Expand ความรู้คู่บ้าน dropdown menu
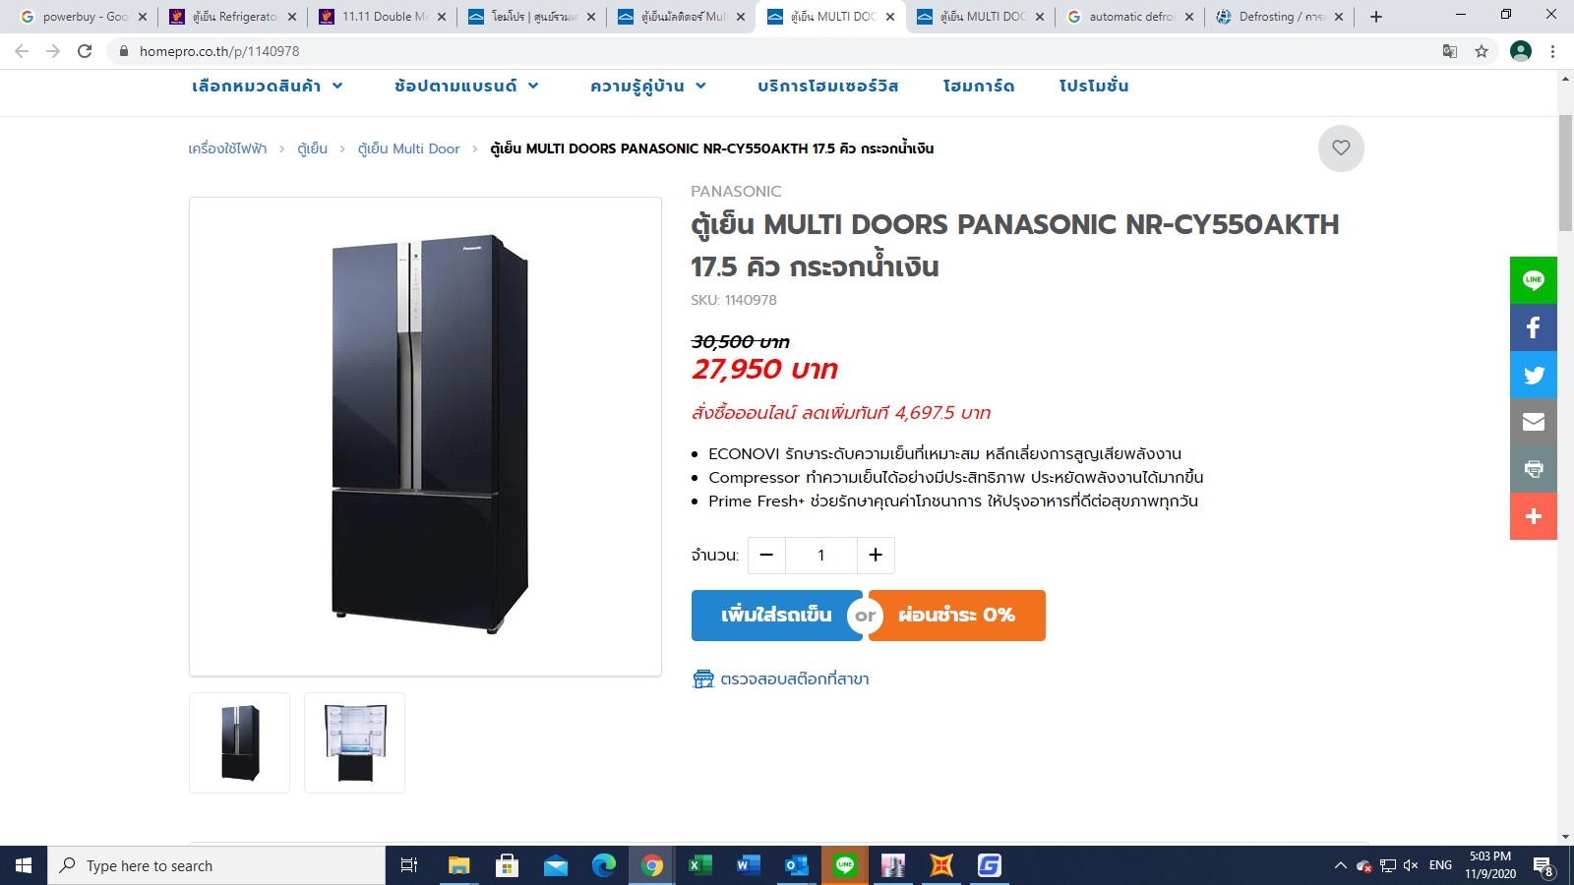The width and height of the screenshot is (1574, 885). 648,87
